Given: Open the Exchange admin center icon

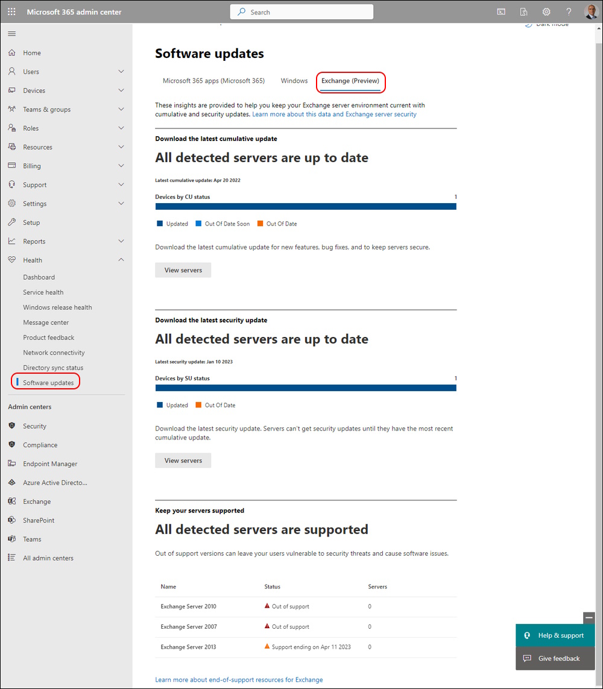Looking at the screenshot, I should (12, 502).
